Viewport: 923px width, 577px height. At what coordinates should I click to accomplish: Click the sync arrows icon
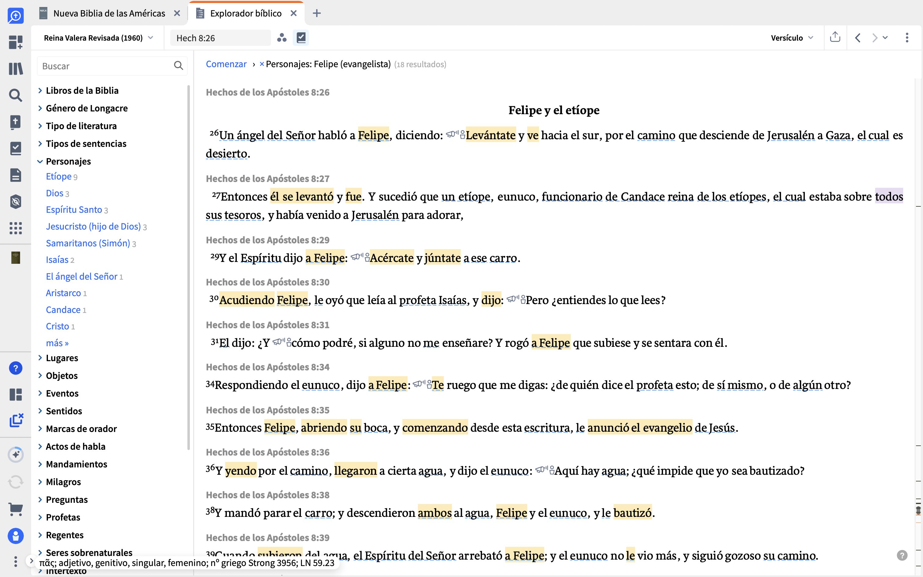pos(16,482)
